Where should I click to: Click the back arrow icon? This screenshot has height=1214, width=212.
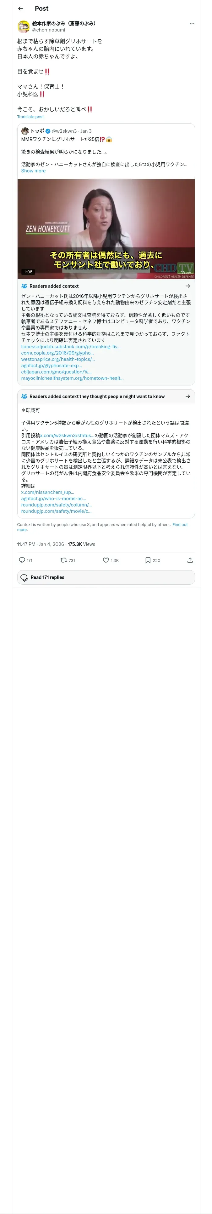coord(20,9)
